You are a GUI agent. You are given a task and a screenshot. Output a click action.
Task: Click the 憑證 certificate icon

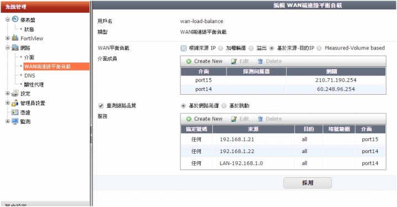coord(15,112)
